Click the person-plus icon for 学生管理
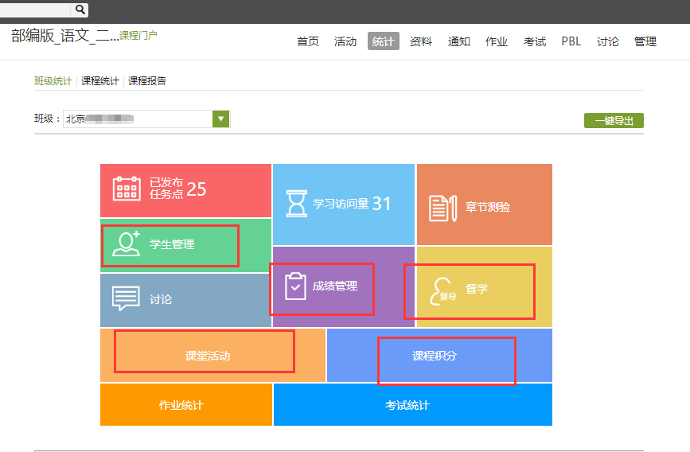690x452 pixels. 126,244
